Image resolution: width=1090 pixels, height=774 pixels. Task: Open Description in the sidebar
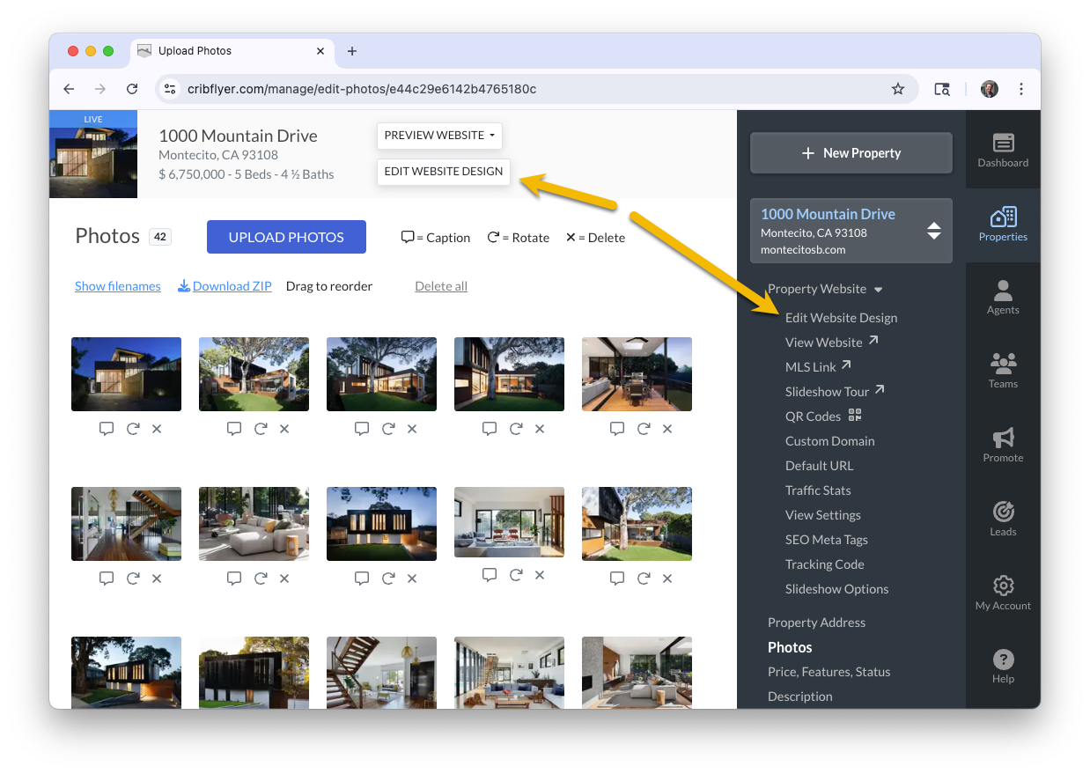tap(799, 697)
